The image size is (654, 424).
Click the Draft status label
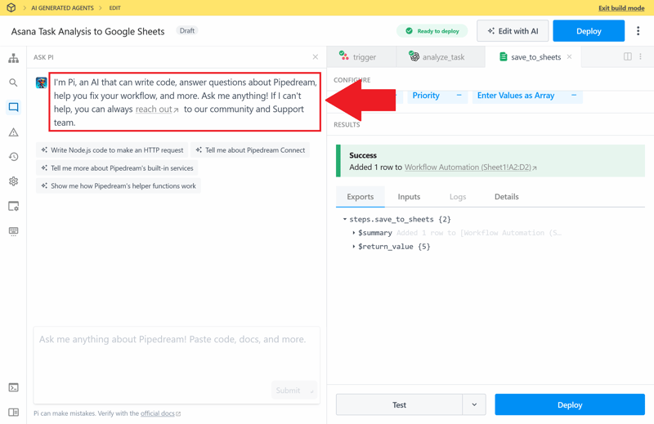click(187, 30)
